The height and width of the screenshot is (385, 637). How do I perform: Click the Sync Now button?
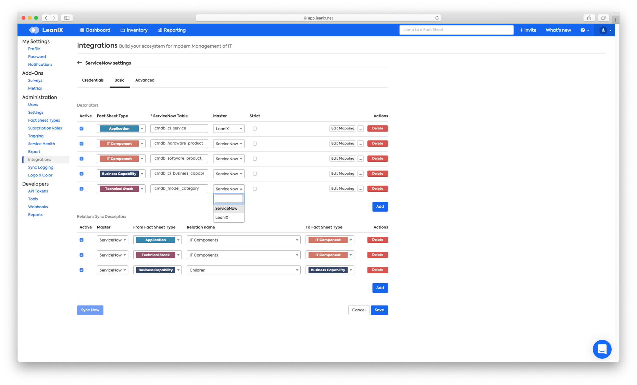90,310
